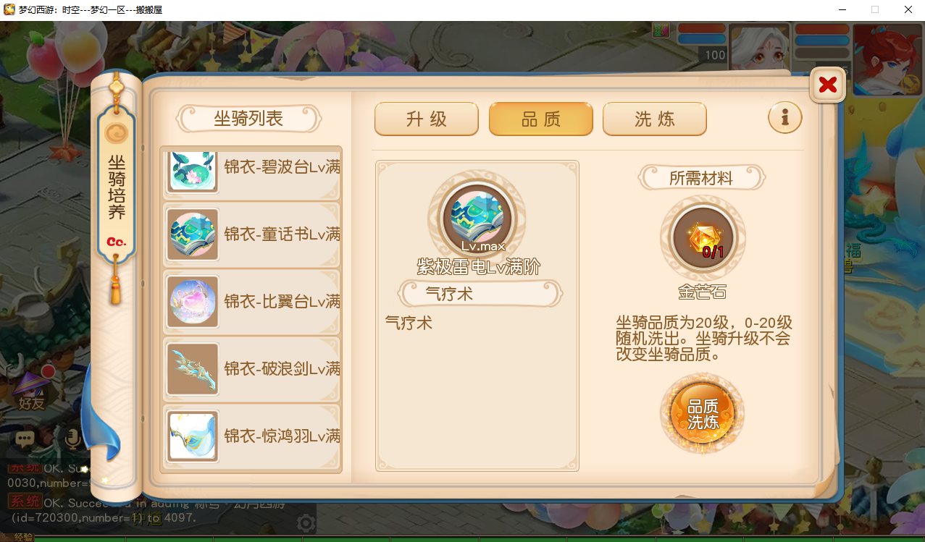Click the 金芒石 material icon

pyautogui.click(x=703, y=238)
